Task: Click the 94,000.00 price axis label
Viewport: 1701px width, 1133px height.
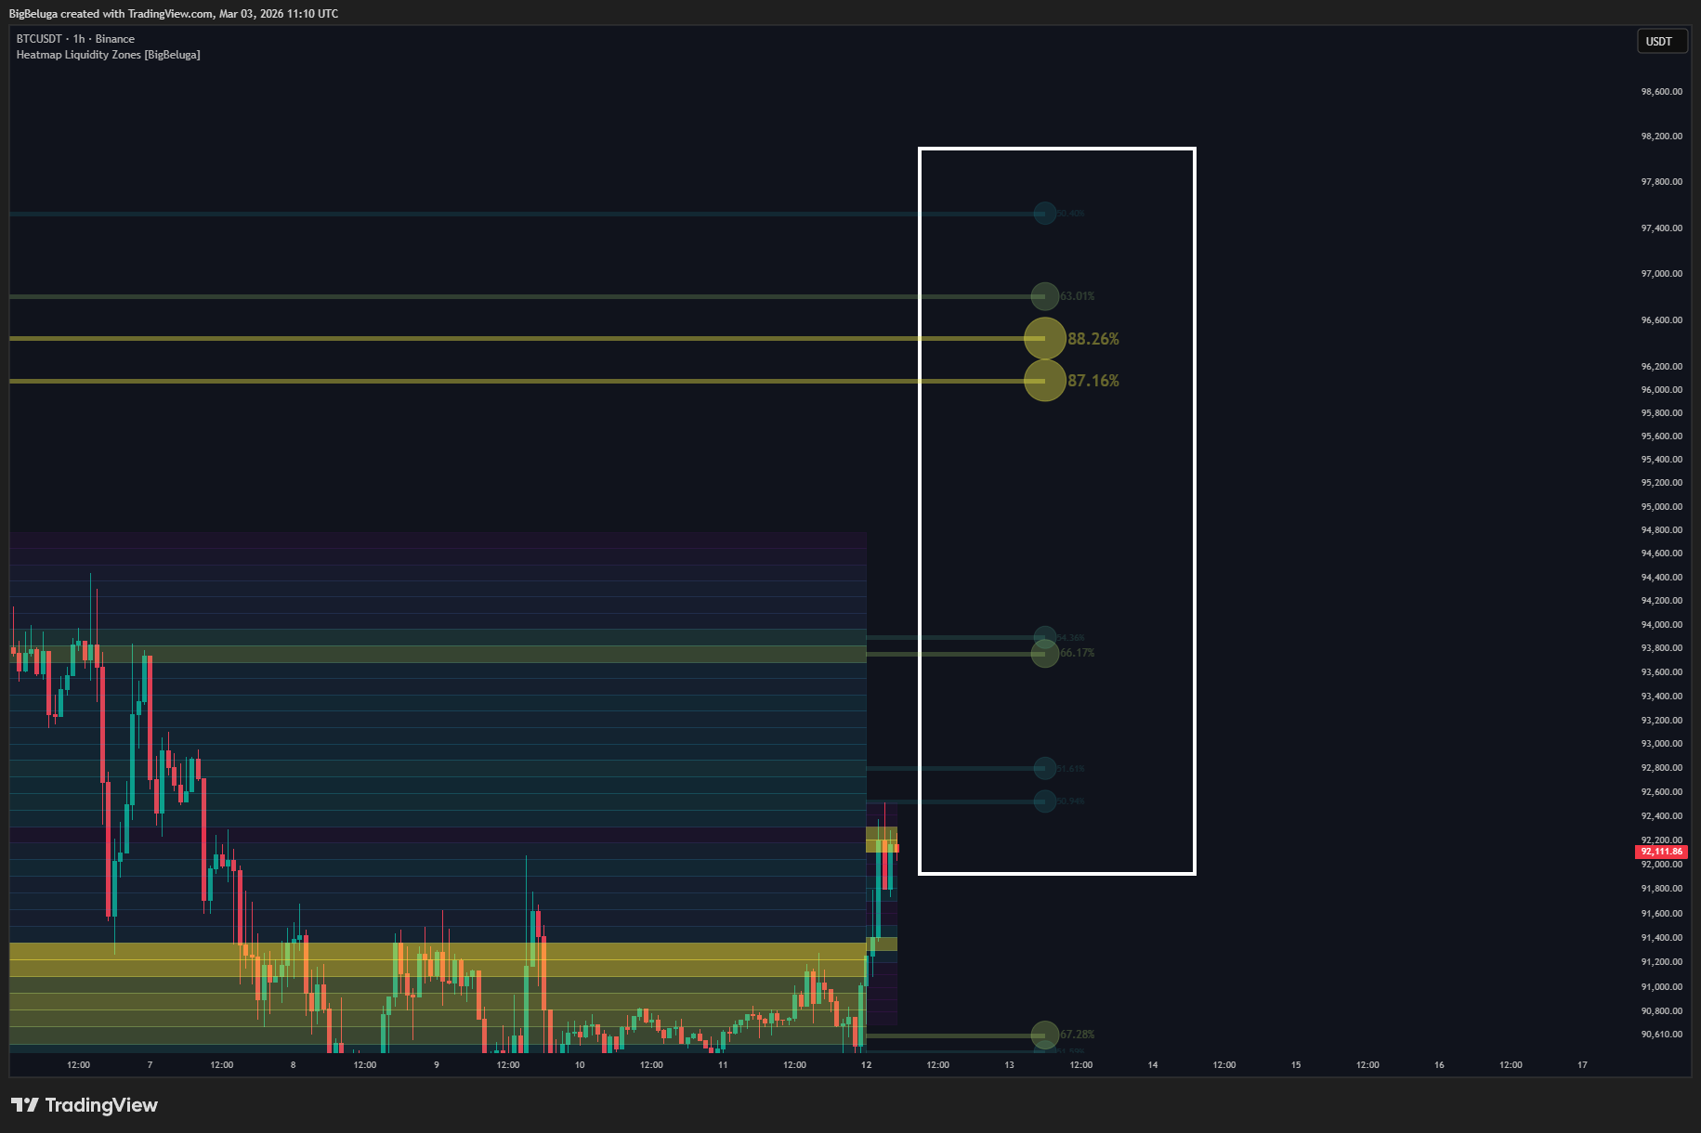Action: 1661,625
